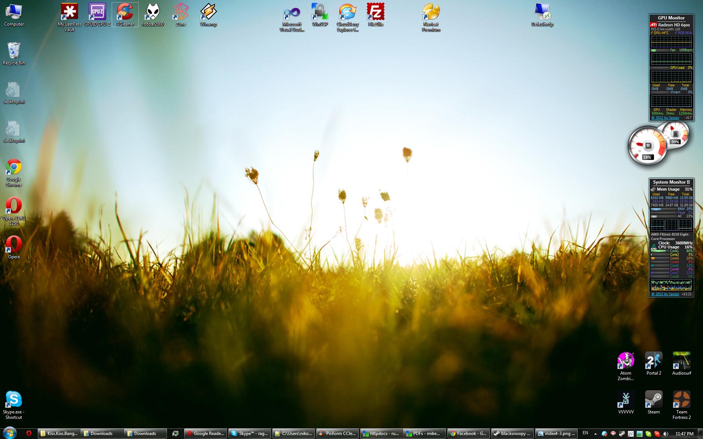Viewport: 703px width, 439px height.
Task: Open CCleaner desktop shortcut
Action: tap(125, 12)
